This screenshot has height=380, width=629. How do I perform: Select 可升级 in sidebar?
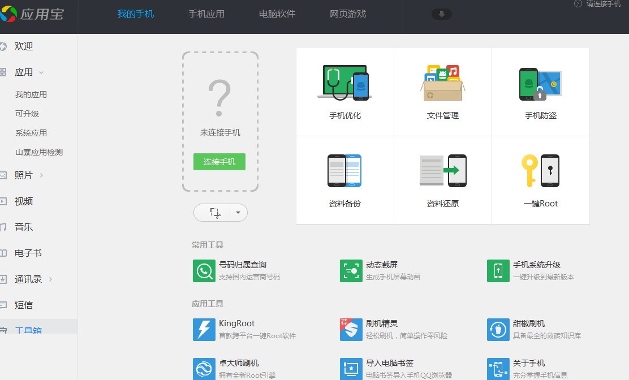point(27,114)
